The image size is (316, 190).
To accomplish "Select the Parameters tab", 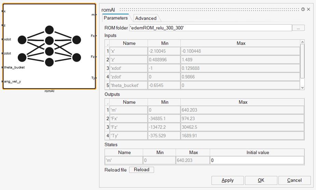I will tap(116, 18).
